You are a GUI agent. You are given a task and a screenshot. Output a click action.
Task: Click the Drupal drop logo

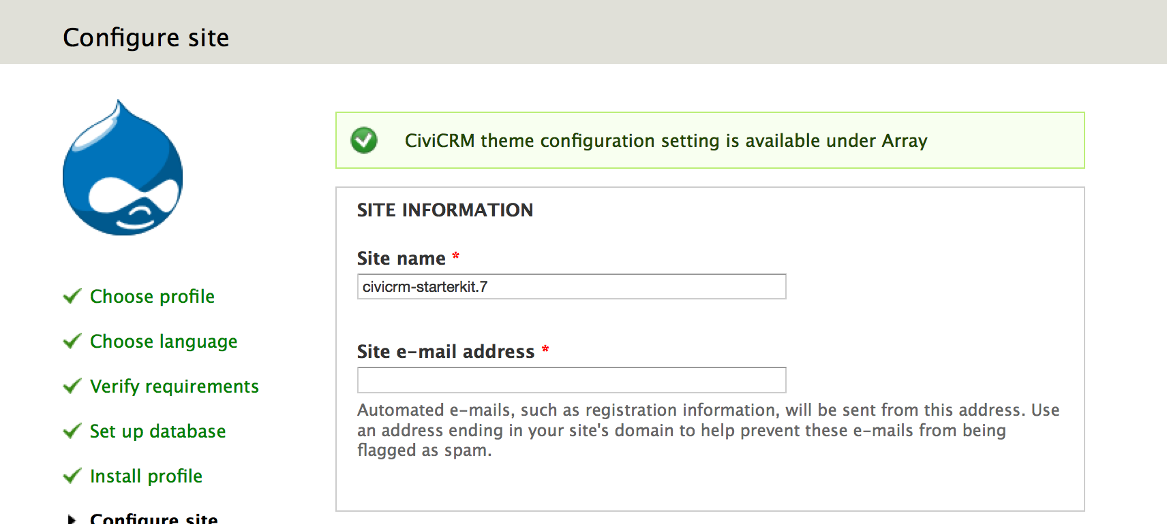(x=123, y=170)
